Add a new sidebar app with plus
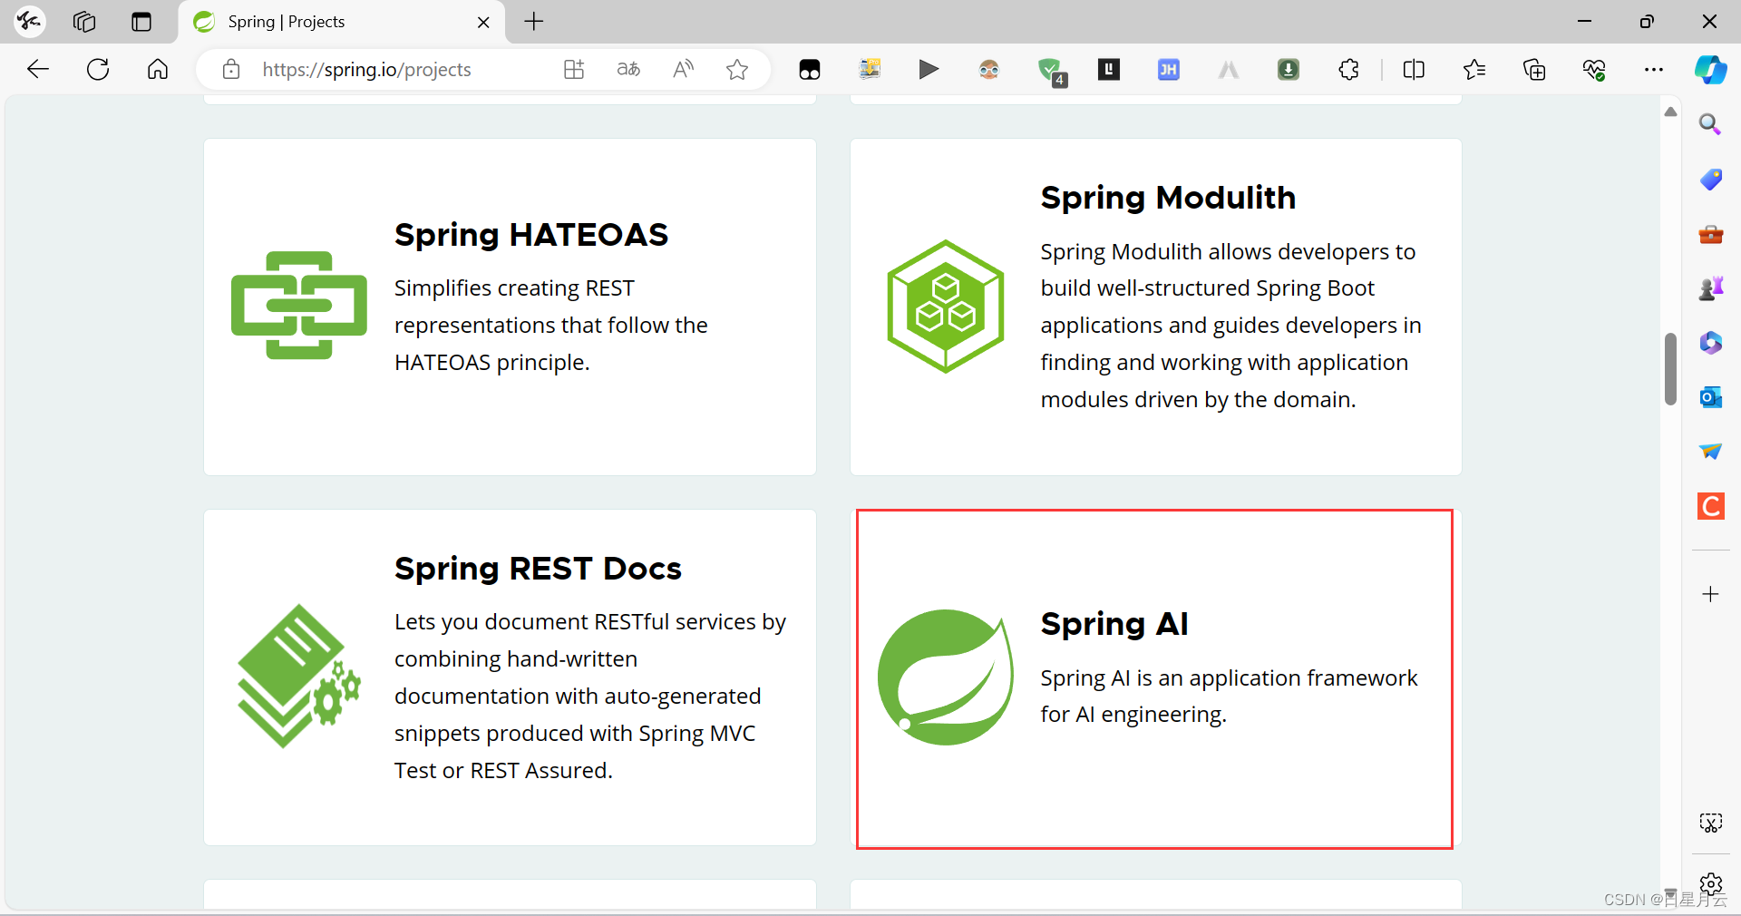Image resolution: width=1741 pixels, height=916 pixels. click(x=1710, y=594)
